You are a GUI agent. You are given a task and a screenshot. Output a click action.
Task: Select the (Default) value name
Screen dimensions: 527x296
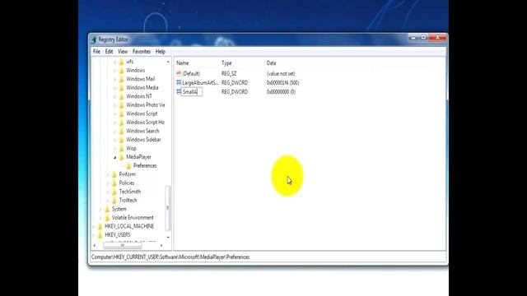click(191, 73)
